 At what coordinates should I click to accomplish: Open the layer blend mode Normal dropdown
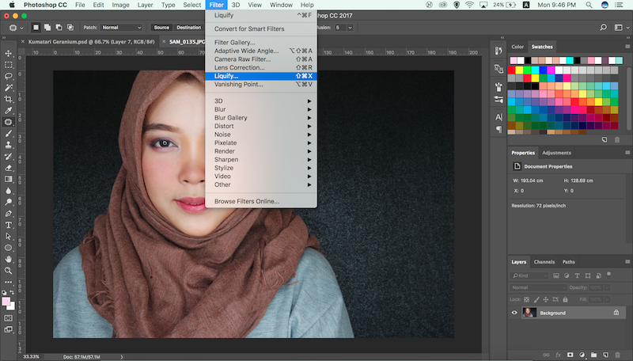pyautogui.click(x=538, y=287)
